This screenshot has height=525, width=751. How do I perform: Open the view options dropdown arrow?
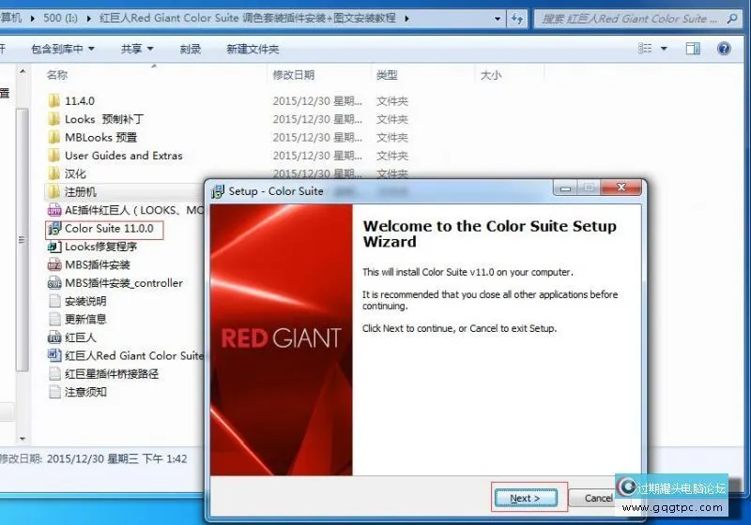coord(664,49)
